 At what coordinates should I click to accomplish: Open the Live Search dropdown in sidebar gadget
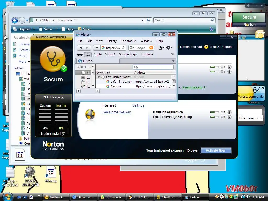pos(261,118)
